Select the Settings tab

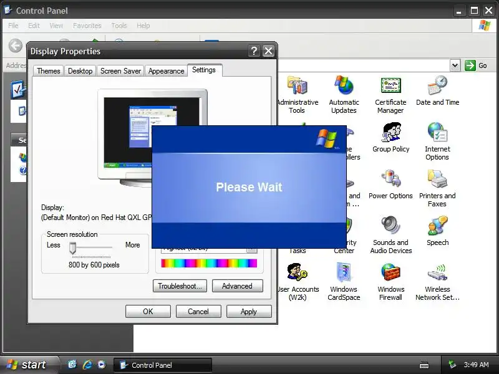coord(204,70)
